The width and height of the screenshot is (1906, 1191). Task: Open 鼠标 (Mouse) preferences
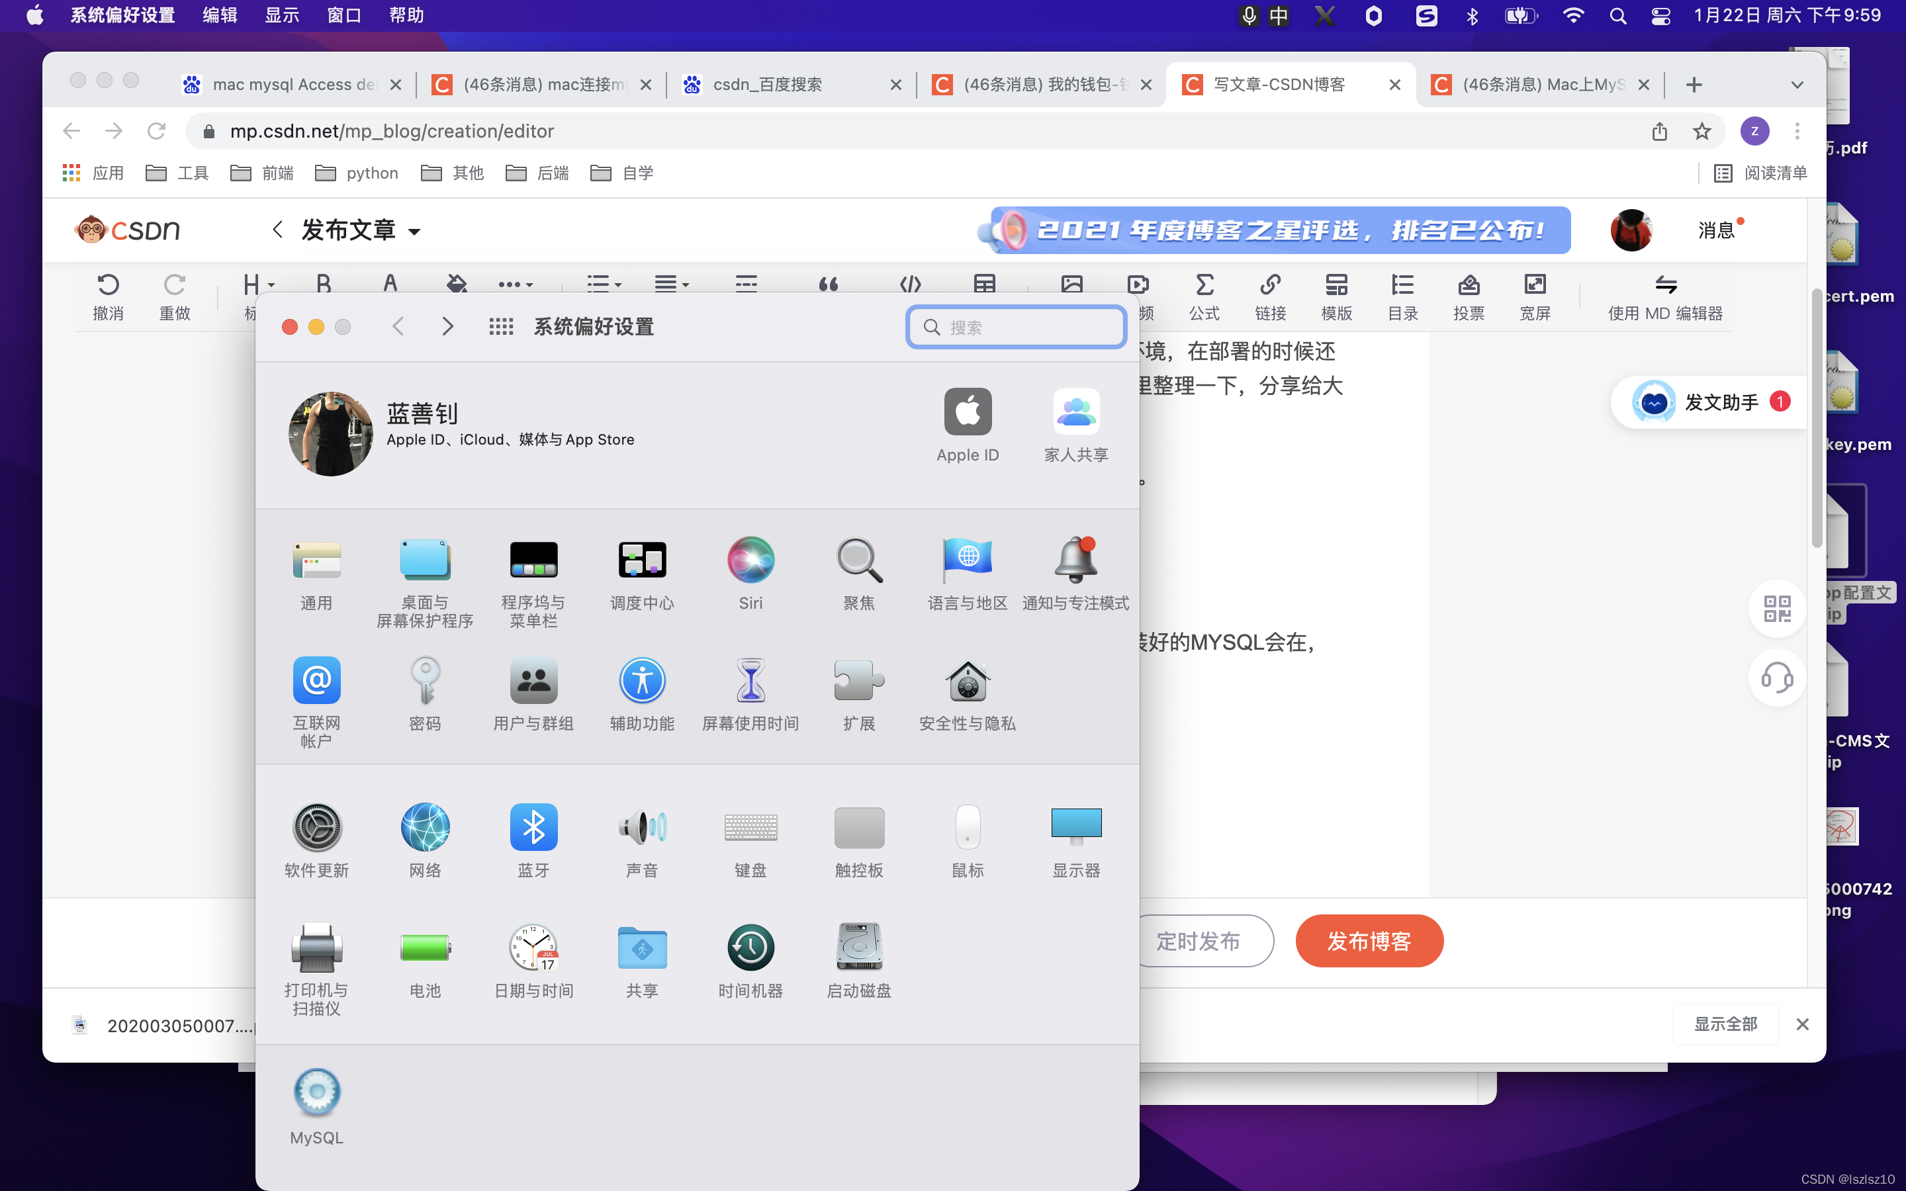coord(968,841)
